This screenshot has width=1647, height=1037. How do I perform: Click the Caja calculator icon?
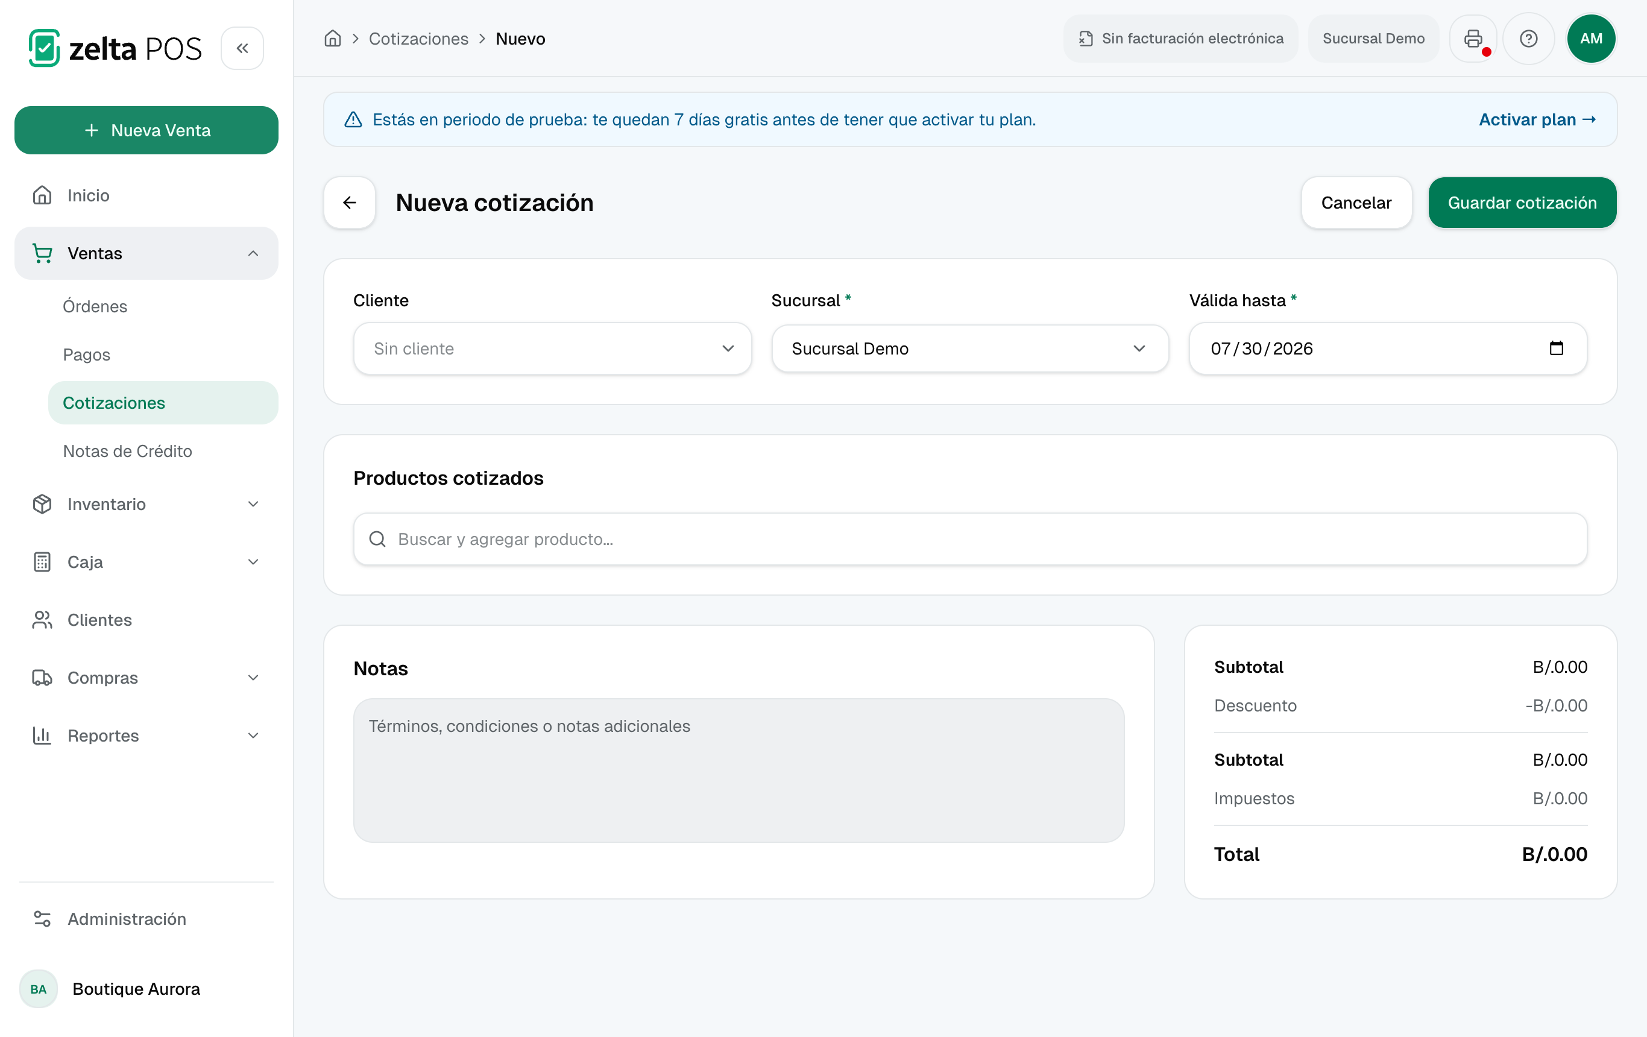[42, 561]
